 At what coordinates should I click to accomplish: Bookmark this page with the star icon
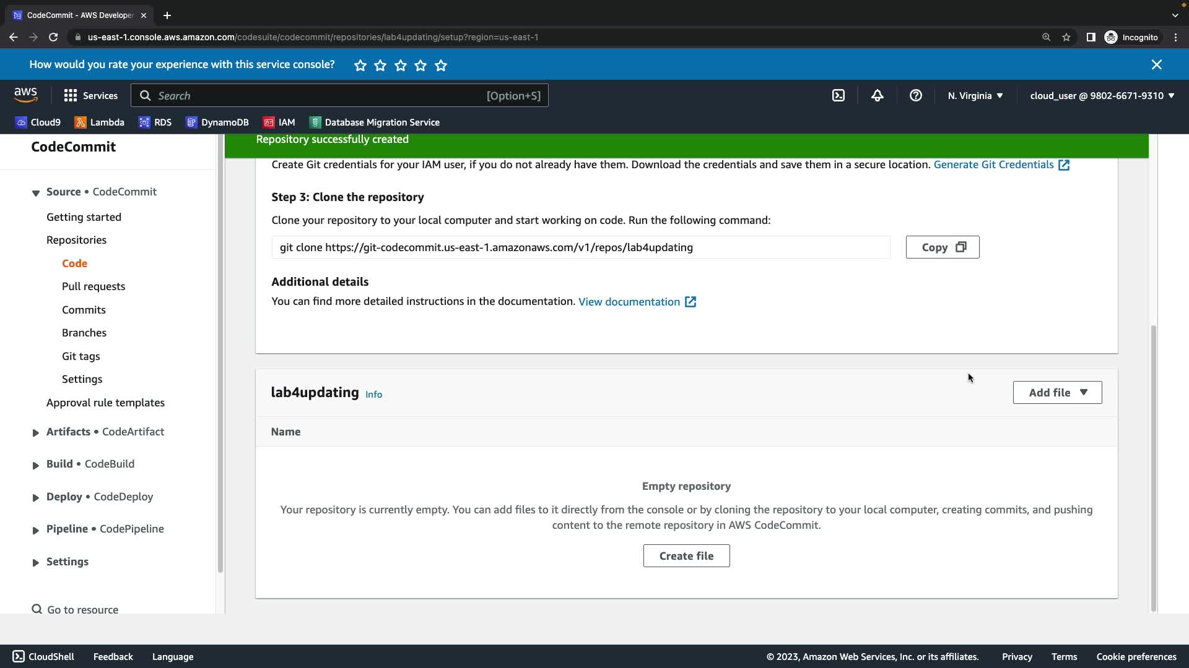tap(1066, 37)
